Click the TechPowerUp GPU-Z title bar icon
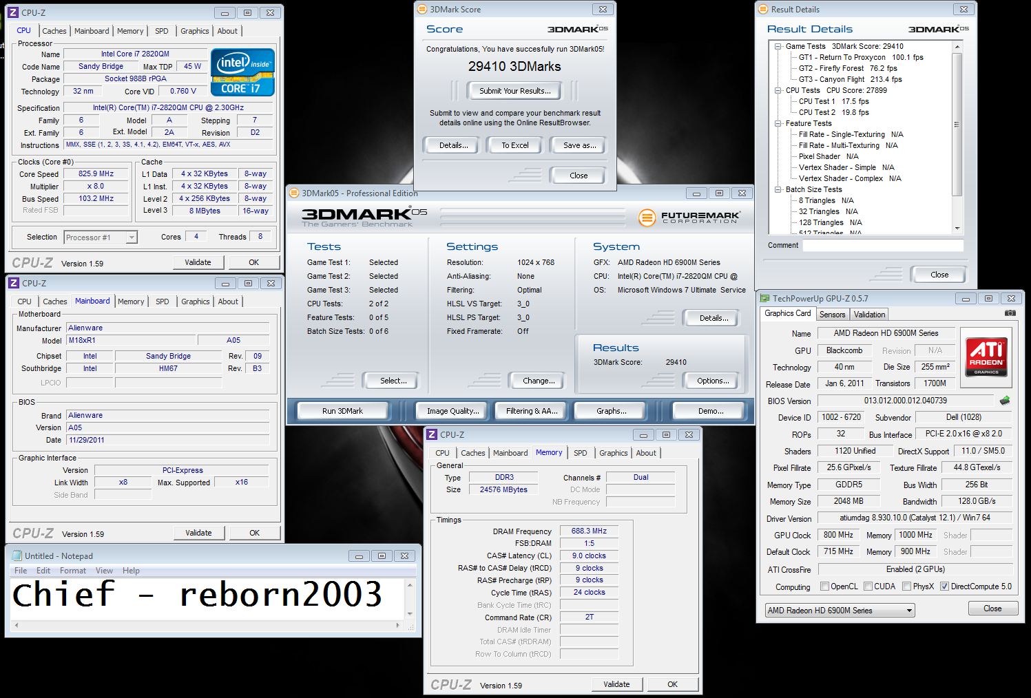Image resolution: width=1031 pixels, height=698 pixels. (x=764, y=299)
